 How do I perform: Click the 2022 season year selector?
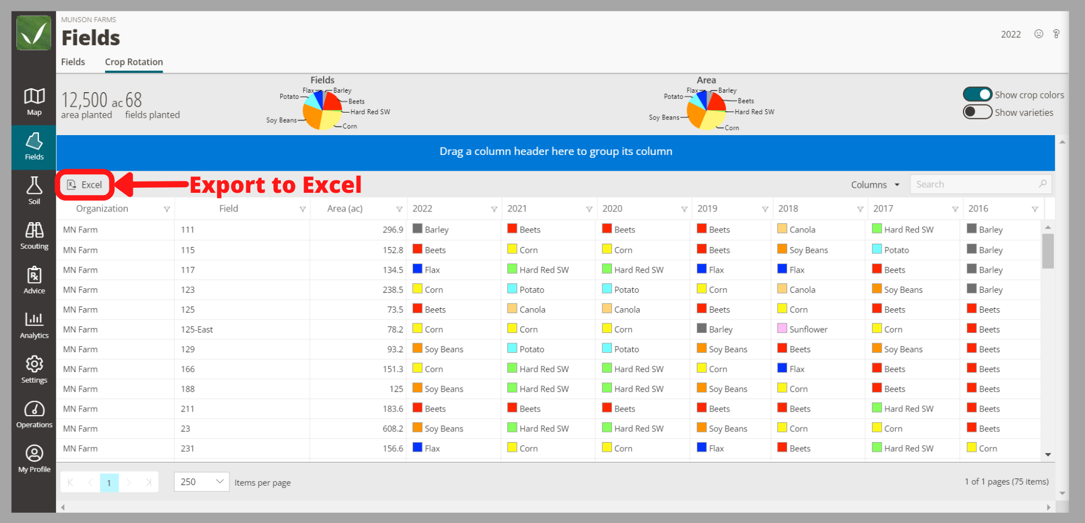click(x=1010, y=34)
